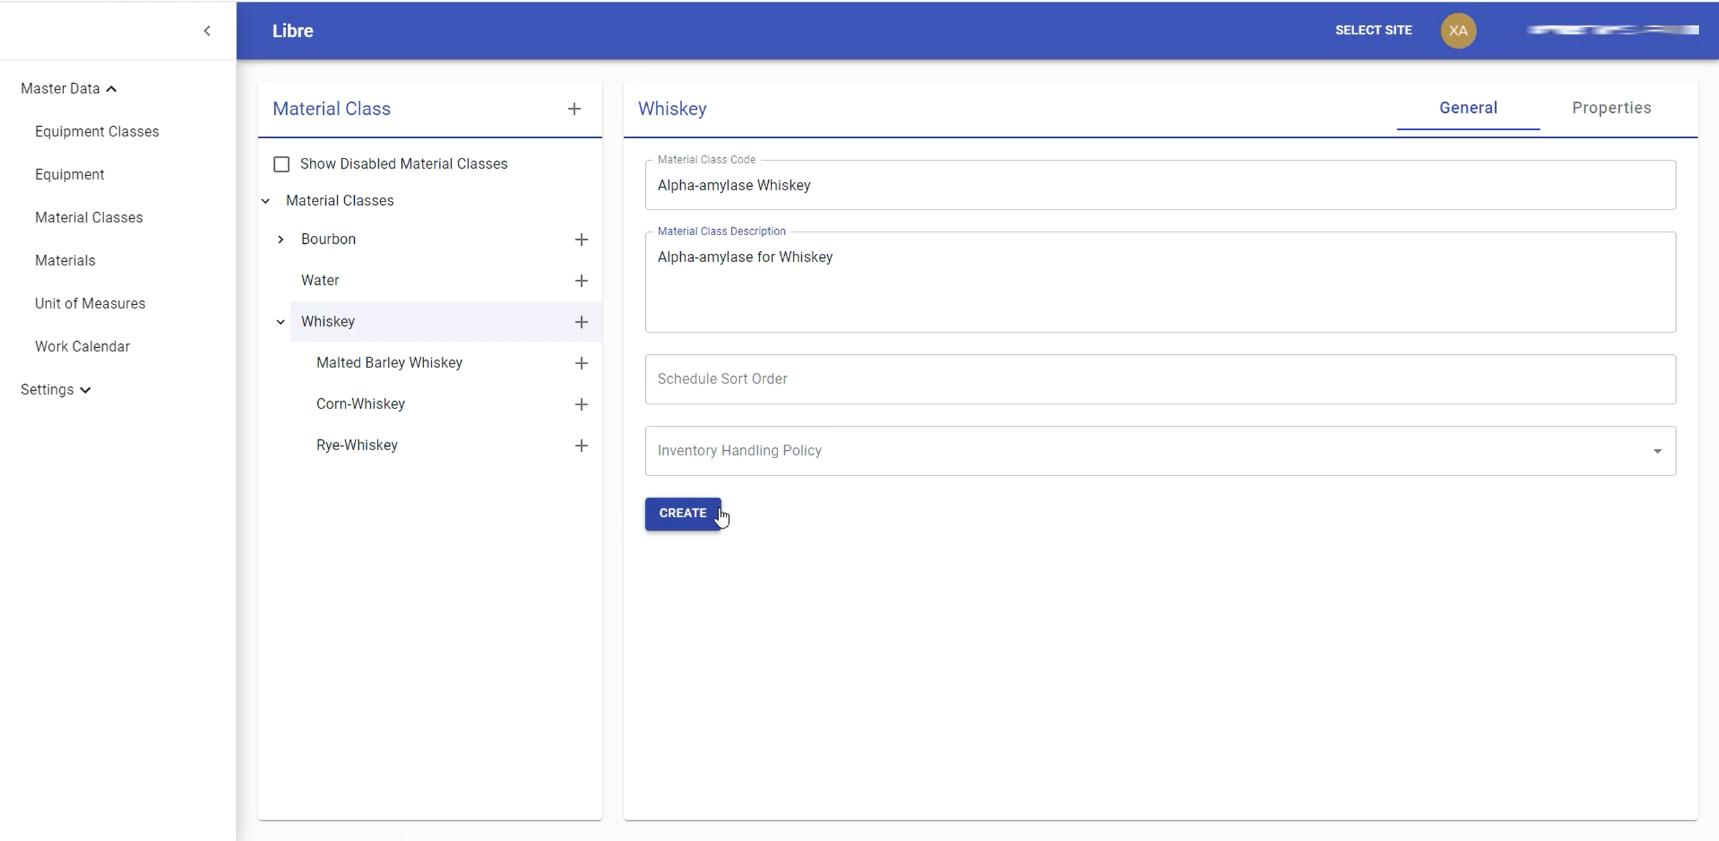This screenshot has width=1719, height=841.
Task: Click the add icon next to Malted Barley Whiskey
Action: point(581,362)
